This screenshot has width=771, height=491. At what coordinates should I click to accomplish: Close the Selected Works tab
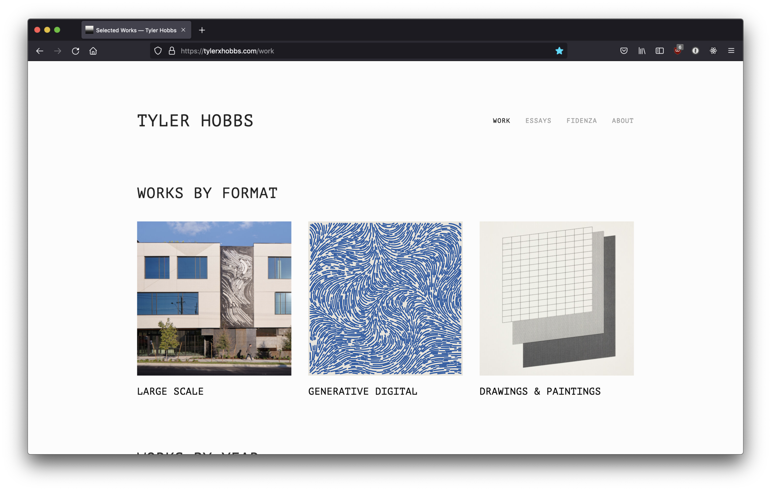click(x=183, y=30)
